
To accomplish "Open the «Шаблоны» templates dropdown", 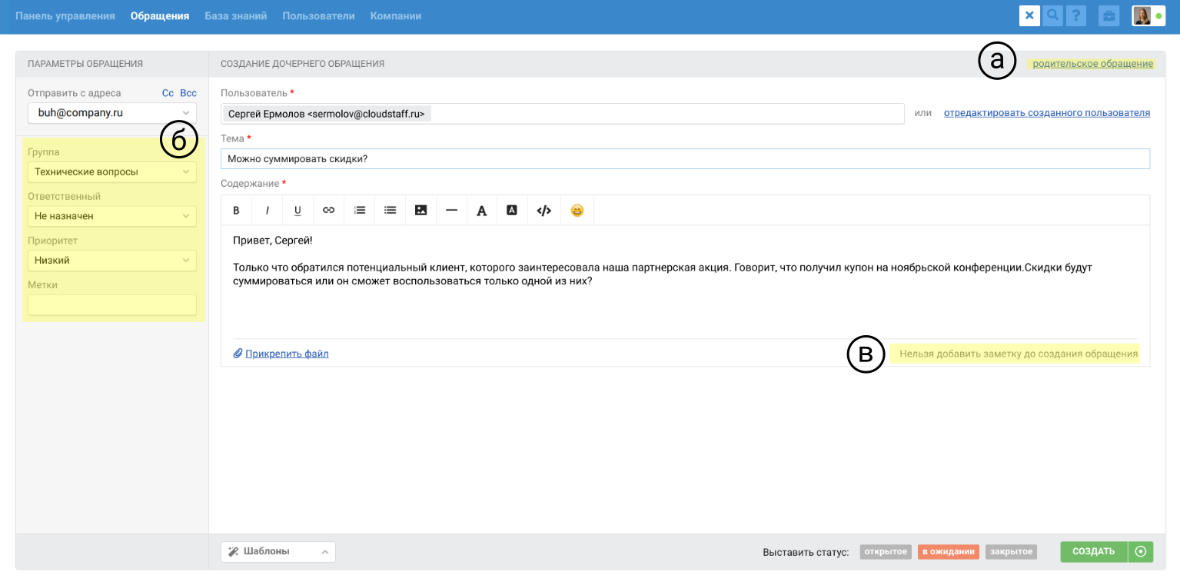I will (278, 552).
